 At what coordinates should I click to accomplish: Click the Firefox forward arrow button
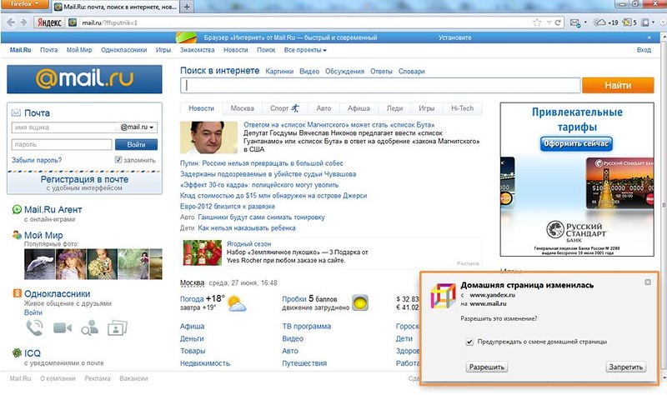click(24, 22)
